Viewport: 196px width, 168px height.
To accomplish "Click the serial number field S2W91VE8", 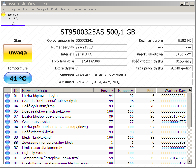I will point(101,47).
